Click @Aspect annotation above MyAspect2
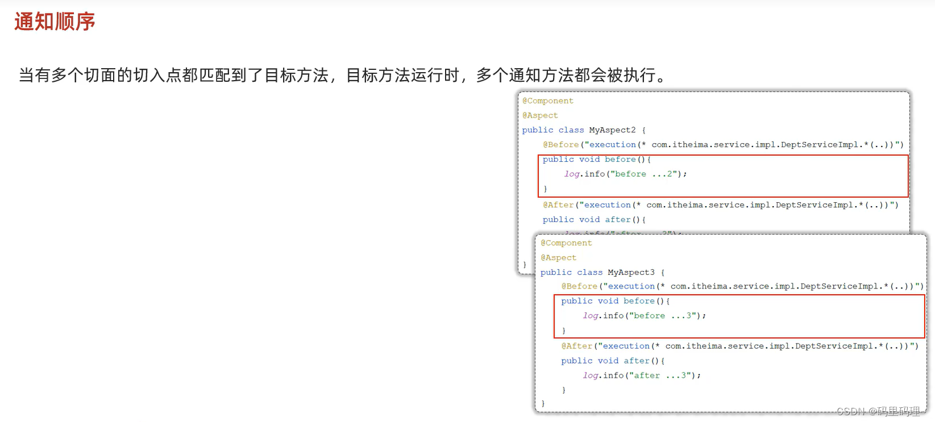Screen dimensions: 935x422 (x=540, y=115)
